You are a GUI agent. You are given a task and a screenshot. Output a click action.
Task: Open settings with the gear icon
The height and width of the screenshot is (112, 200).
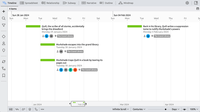[187, 3]
